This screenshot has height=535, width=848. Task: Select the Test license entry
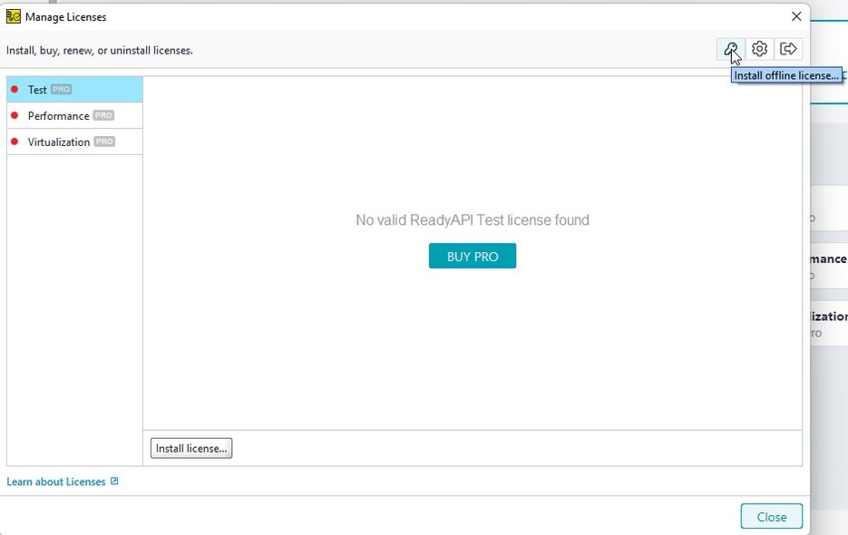74,89
